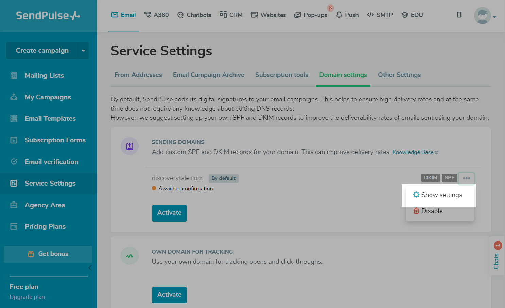Click the tracking domain pulse icon

pyautogui.click(x=129, y=256)
